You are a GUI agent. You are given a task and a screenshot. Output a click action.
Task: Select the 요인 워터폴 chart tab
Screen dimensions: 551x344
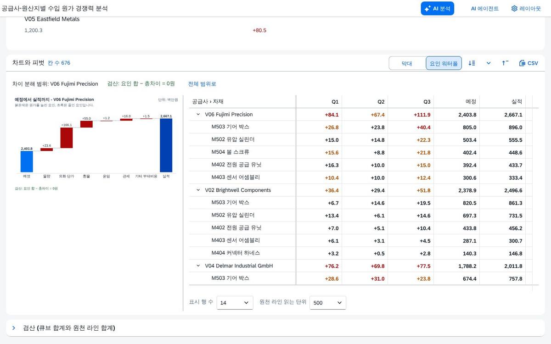click(x=444, y=63)
